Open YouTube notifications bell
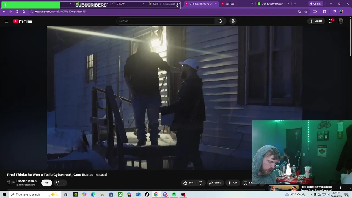The image size is (352, 198). click(x=331, y=21)
